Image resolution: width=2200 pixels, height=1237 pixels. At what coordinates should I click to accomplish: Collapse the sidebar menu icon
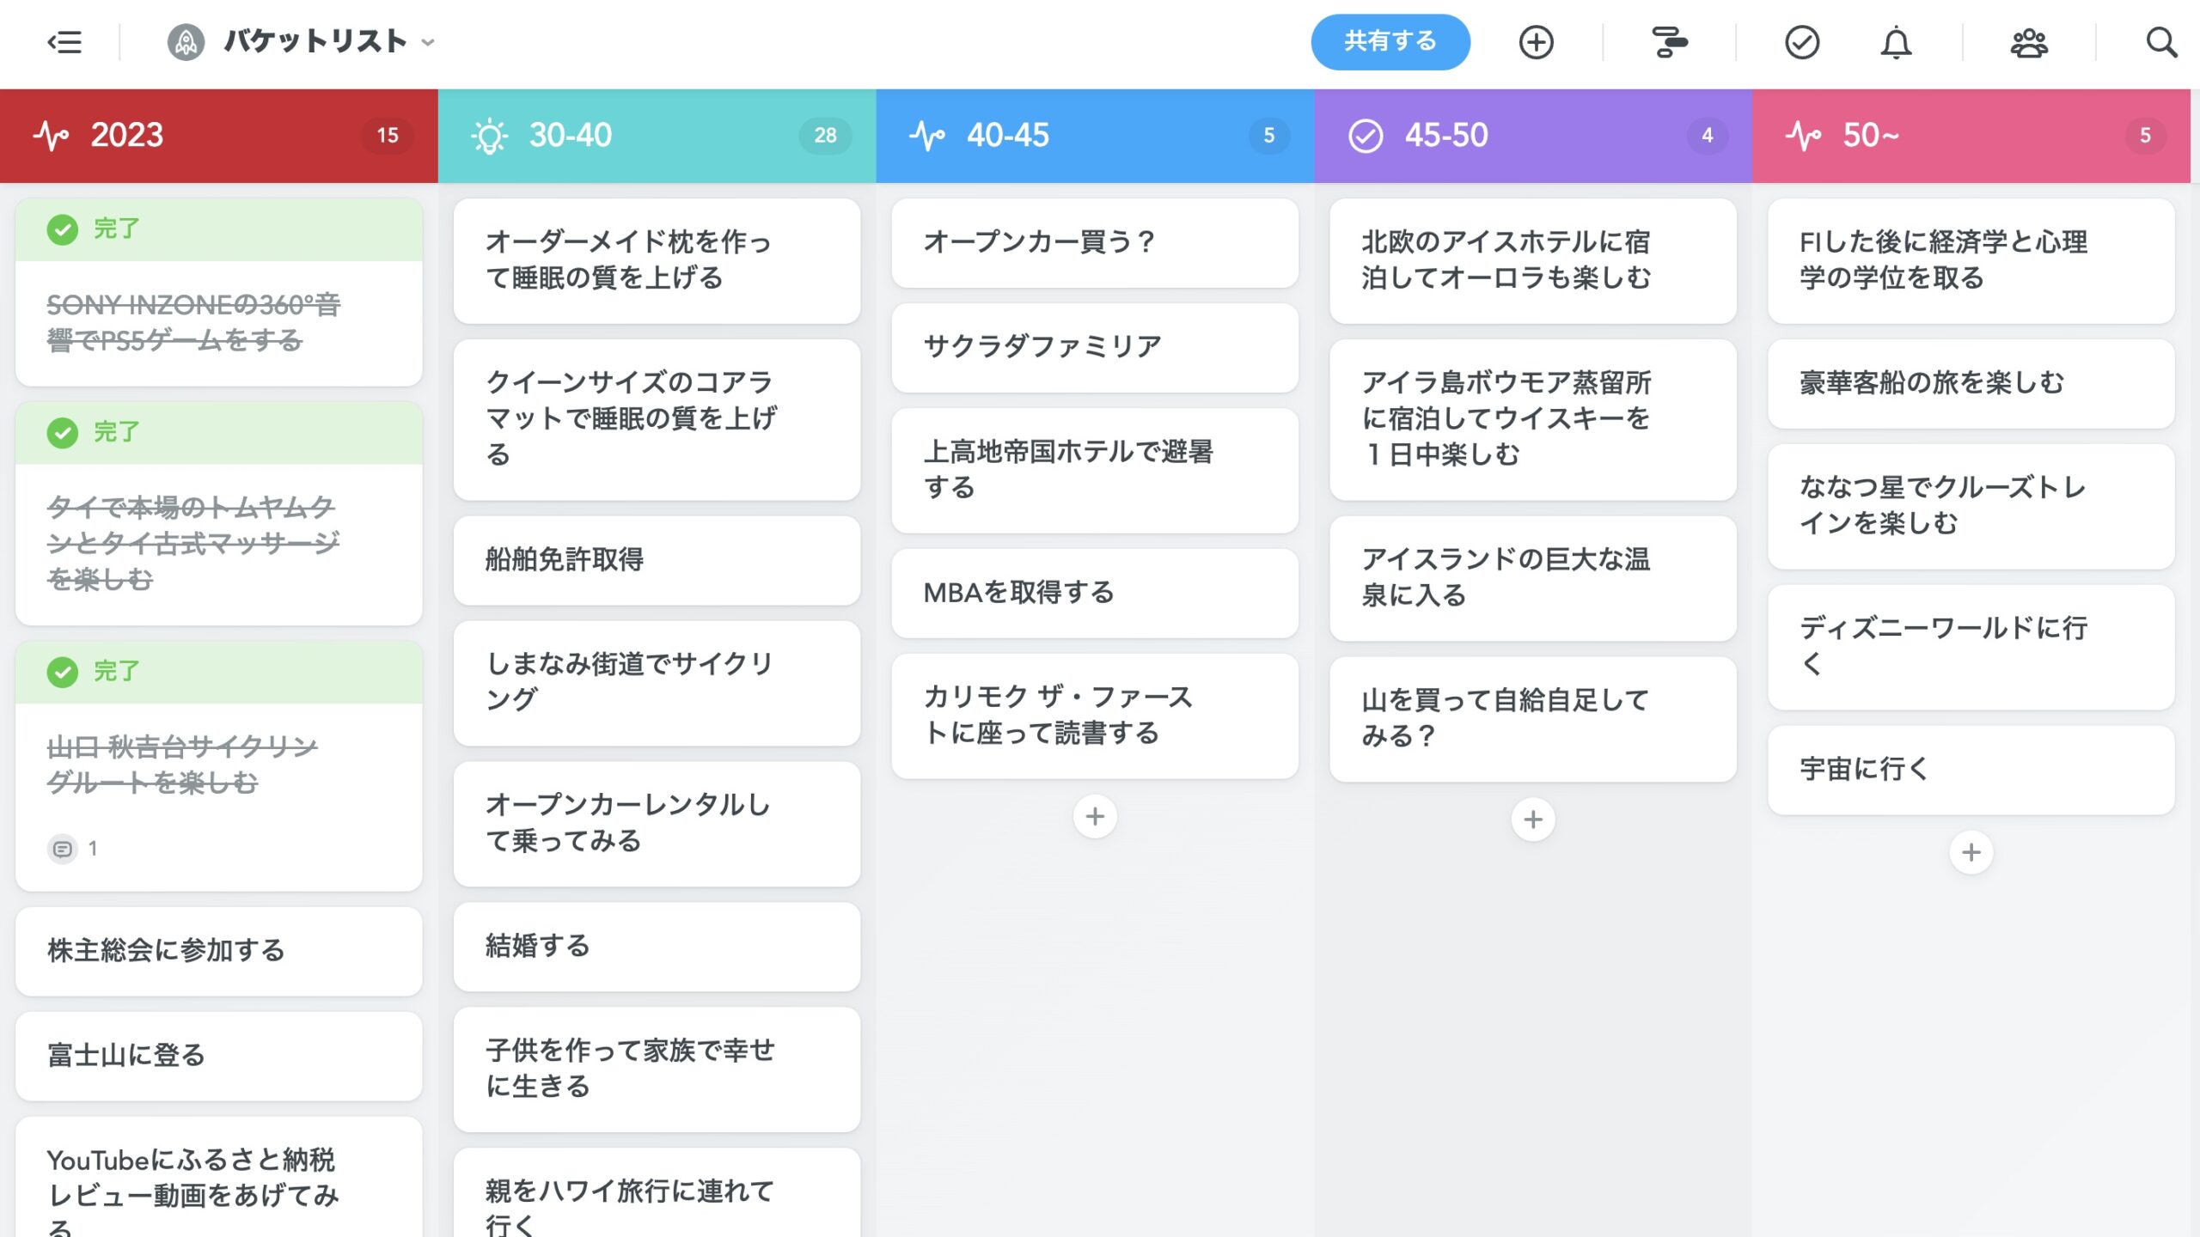coord(64,41)
